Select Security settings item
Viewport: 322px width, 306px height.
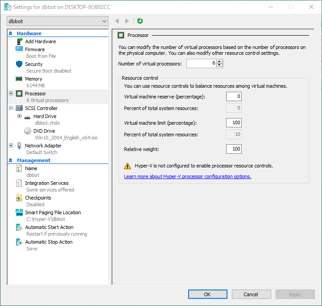pyautogui.click(x=34, y=64)
